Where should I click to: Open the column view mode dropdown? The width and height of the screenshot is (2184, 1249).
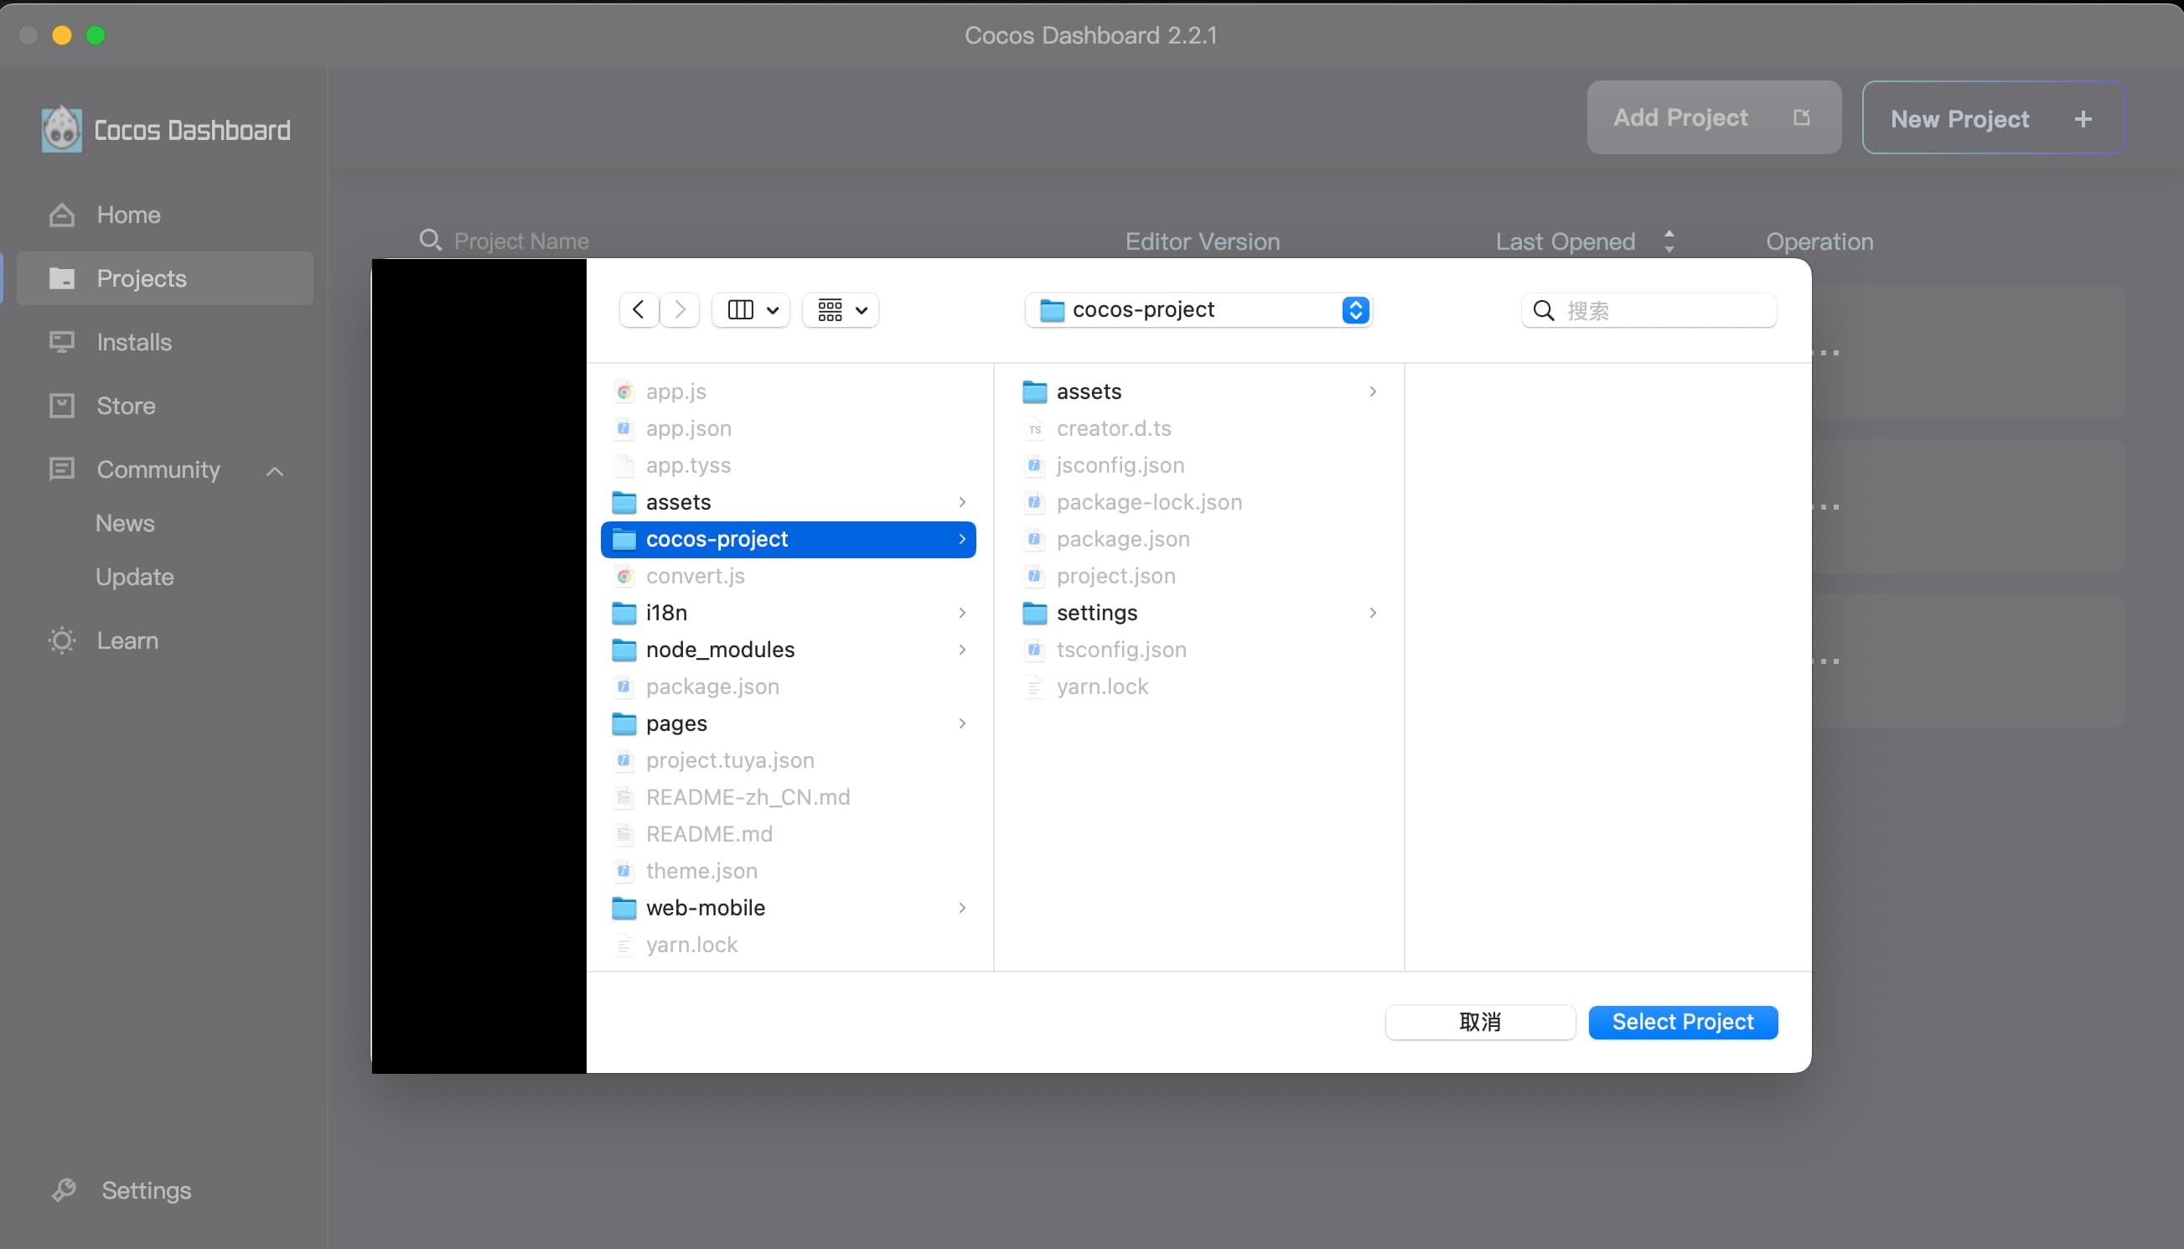point(751,309)
